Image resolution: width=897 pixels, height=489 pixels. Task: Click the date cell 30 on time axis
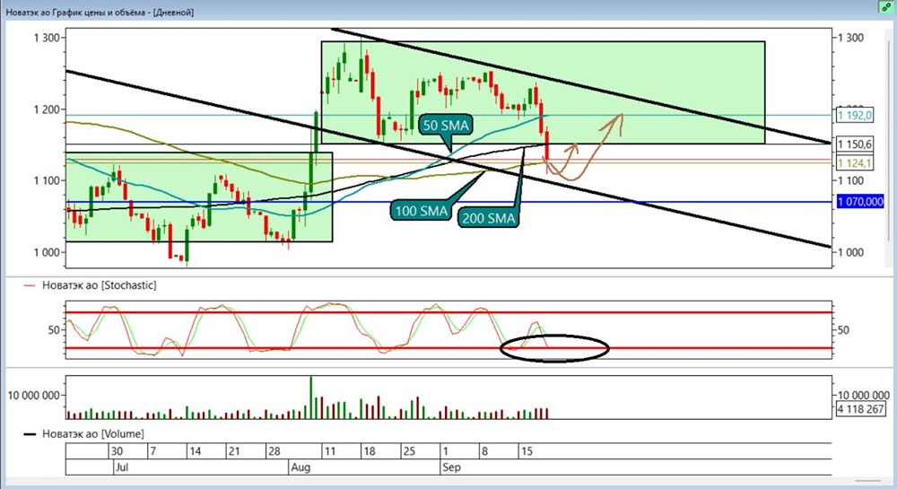(x=118, y=450)
